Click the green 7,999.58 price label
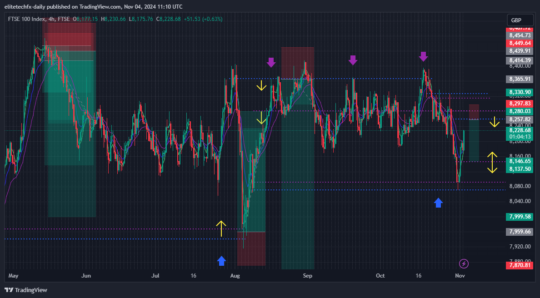This screenshot has width=540, height=298. tap(520, 216)
